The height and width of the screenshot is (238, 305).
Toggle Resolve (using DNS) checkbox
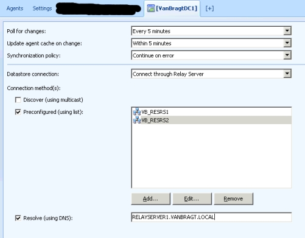(x=18, y=218)
